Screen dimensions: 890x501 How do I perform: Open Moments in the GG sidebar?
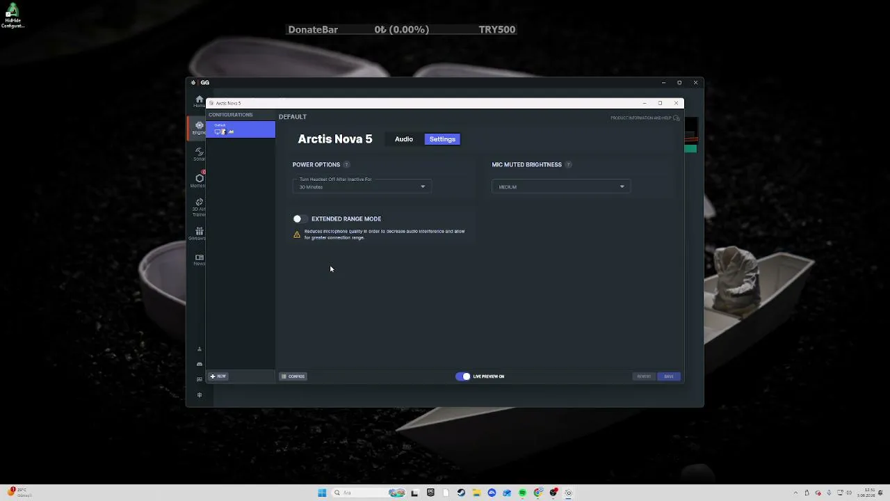click(x=199, y=180)
